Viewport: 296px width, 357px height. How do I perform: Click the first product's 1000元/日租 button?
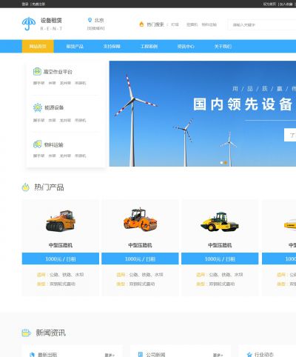pos(61,258)
